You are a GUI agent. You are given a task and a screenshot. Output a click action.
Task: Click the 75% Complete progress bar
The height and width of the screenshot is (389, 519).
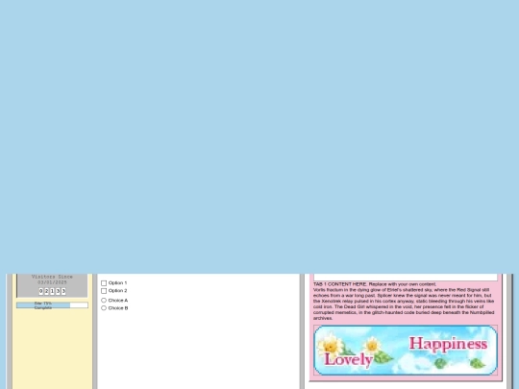[52, 305]
